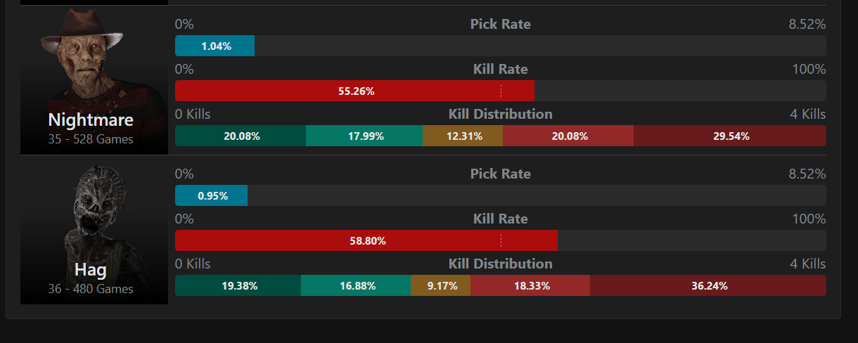Image resolution: width=858 pixels, height=343 pixels.
Task: Click Hag's 18.33% red distribution segment
Action: (x=530, y=285)
